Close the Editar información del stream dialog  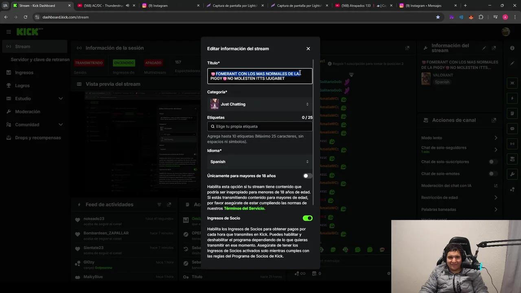pos(308,48)
